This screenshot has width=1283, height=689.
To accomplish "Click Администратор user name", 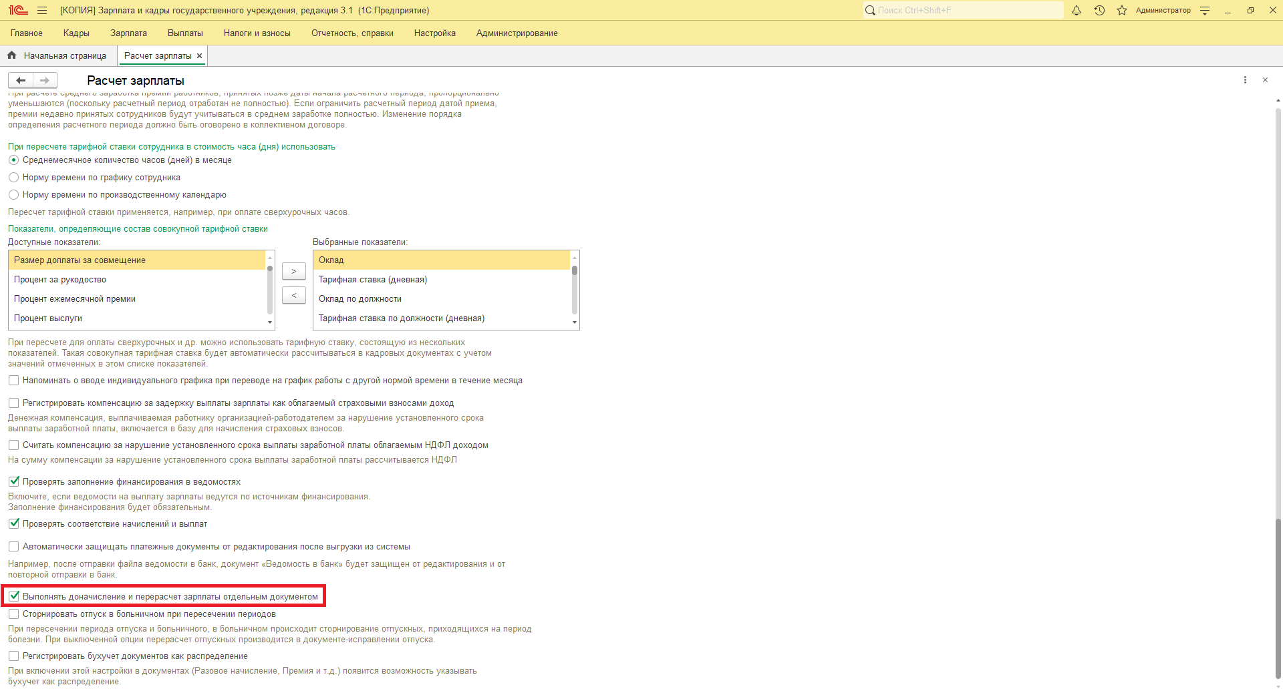I will coord(1163,10).
